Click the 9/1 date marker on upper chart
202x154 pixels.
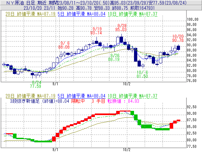55,84
